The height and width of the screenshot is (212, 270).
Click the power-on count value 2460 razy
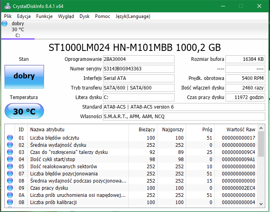[245, 88]
